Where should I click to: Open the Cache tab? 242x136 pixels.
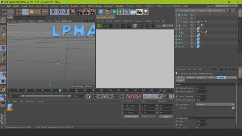point(180,80)
